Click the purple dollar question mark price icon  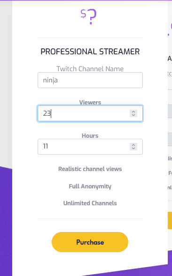(88, 16)
